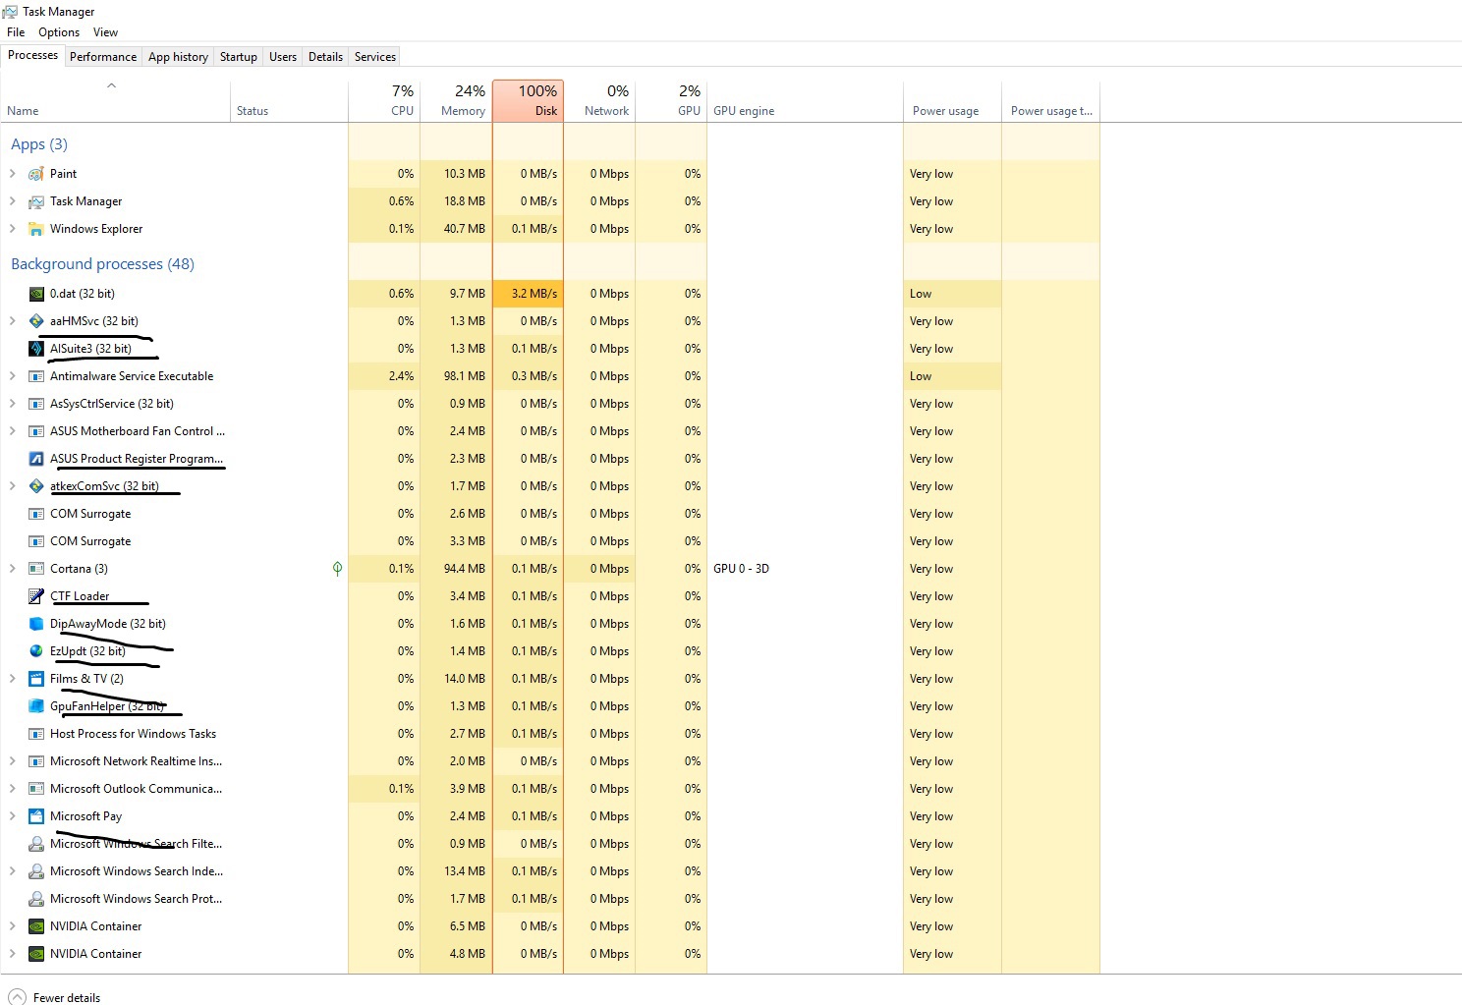Viewport: 1462px width, 1005px height.
Task: Click the AISuite3 process icon
Action: coord(36,349)
